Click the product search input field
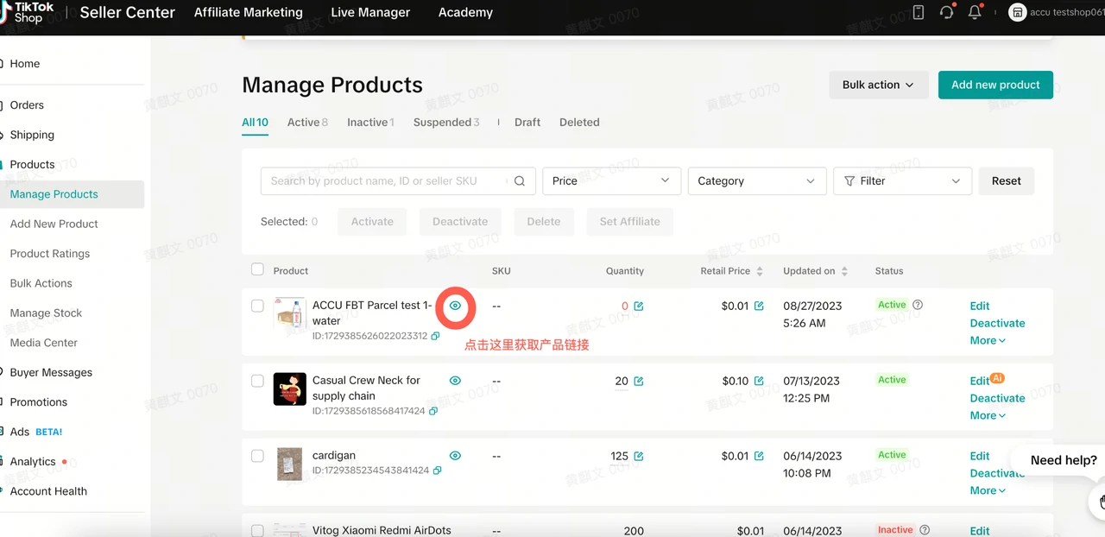This screenshot has width=1105, height=537. click(384, 181)
